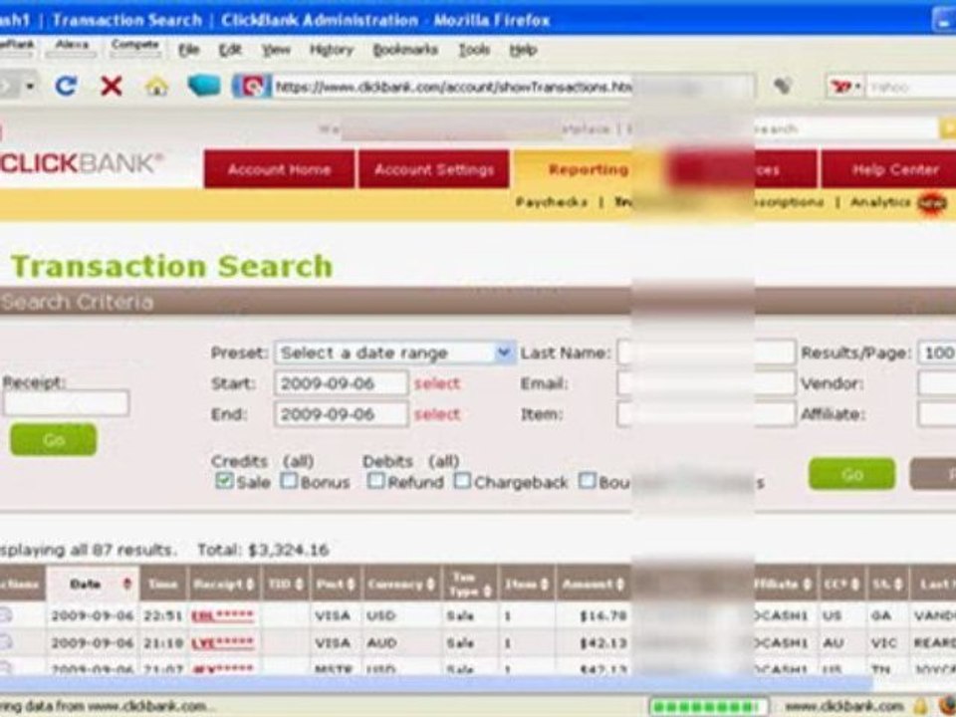Sort by the Item column header
Screen dimensions: 956x717
tap(526, 584)
